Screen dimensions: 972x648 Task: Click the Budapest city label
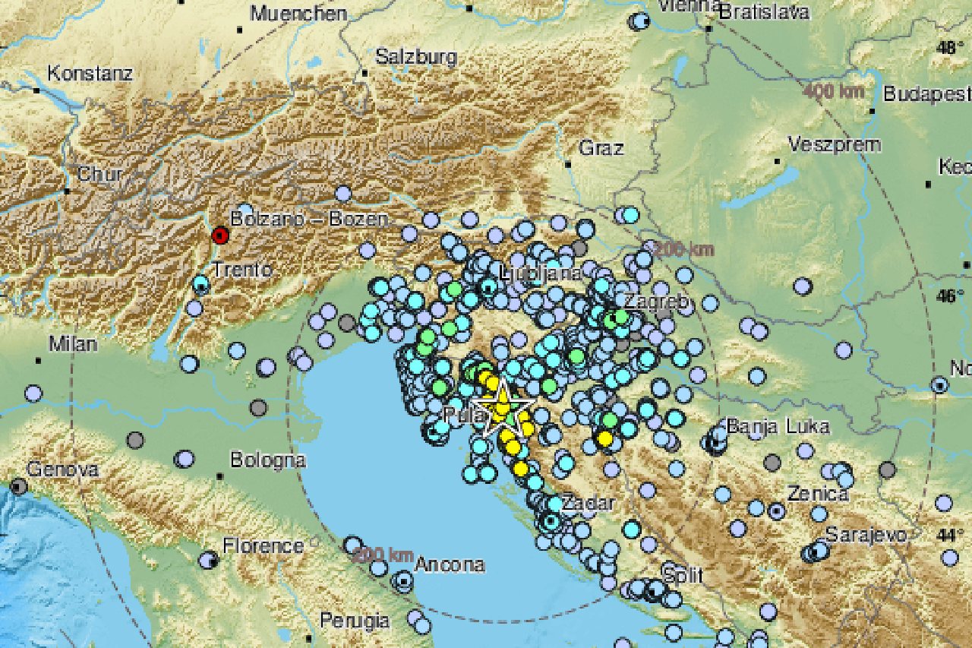926,95
